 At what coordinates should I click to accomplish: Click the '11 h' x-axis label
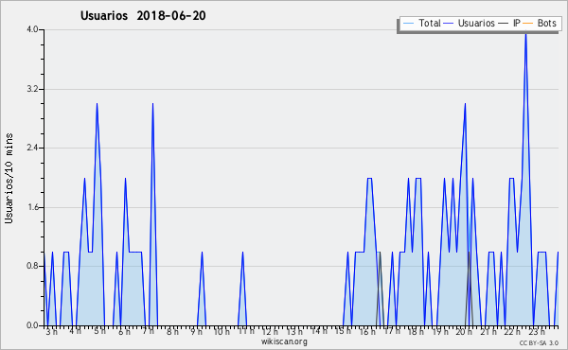click(x=246, y=331)
